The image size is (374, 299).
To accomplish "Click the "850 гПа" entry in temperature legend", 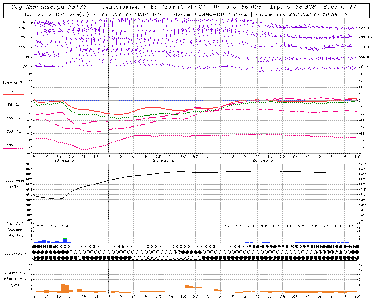I will [13, 118].
